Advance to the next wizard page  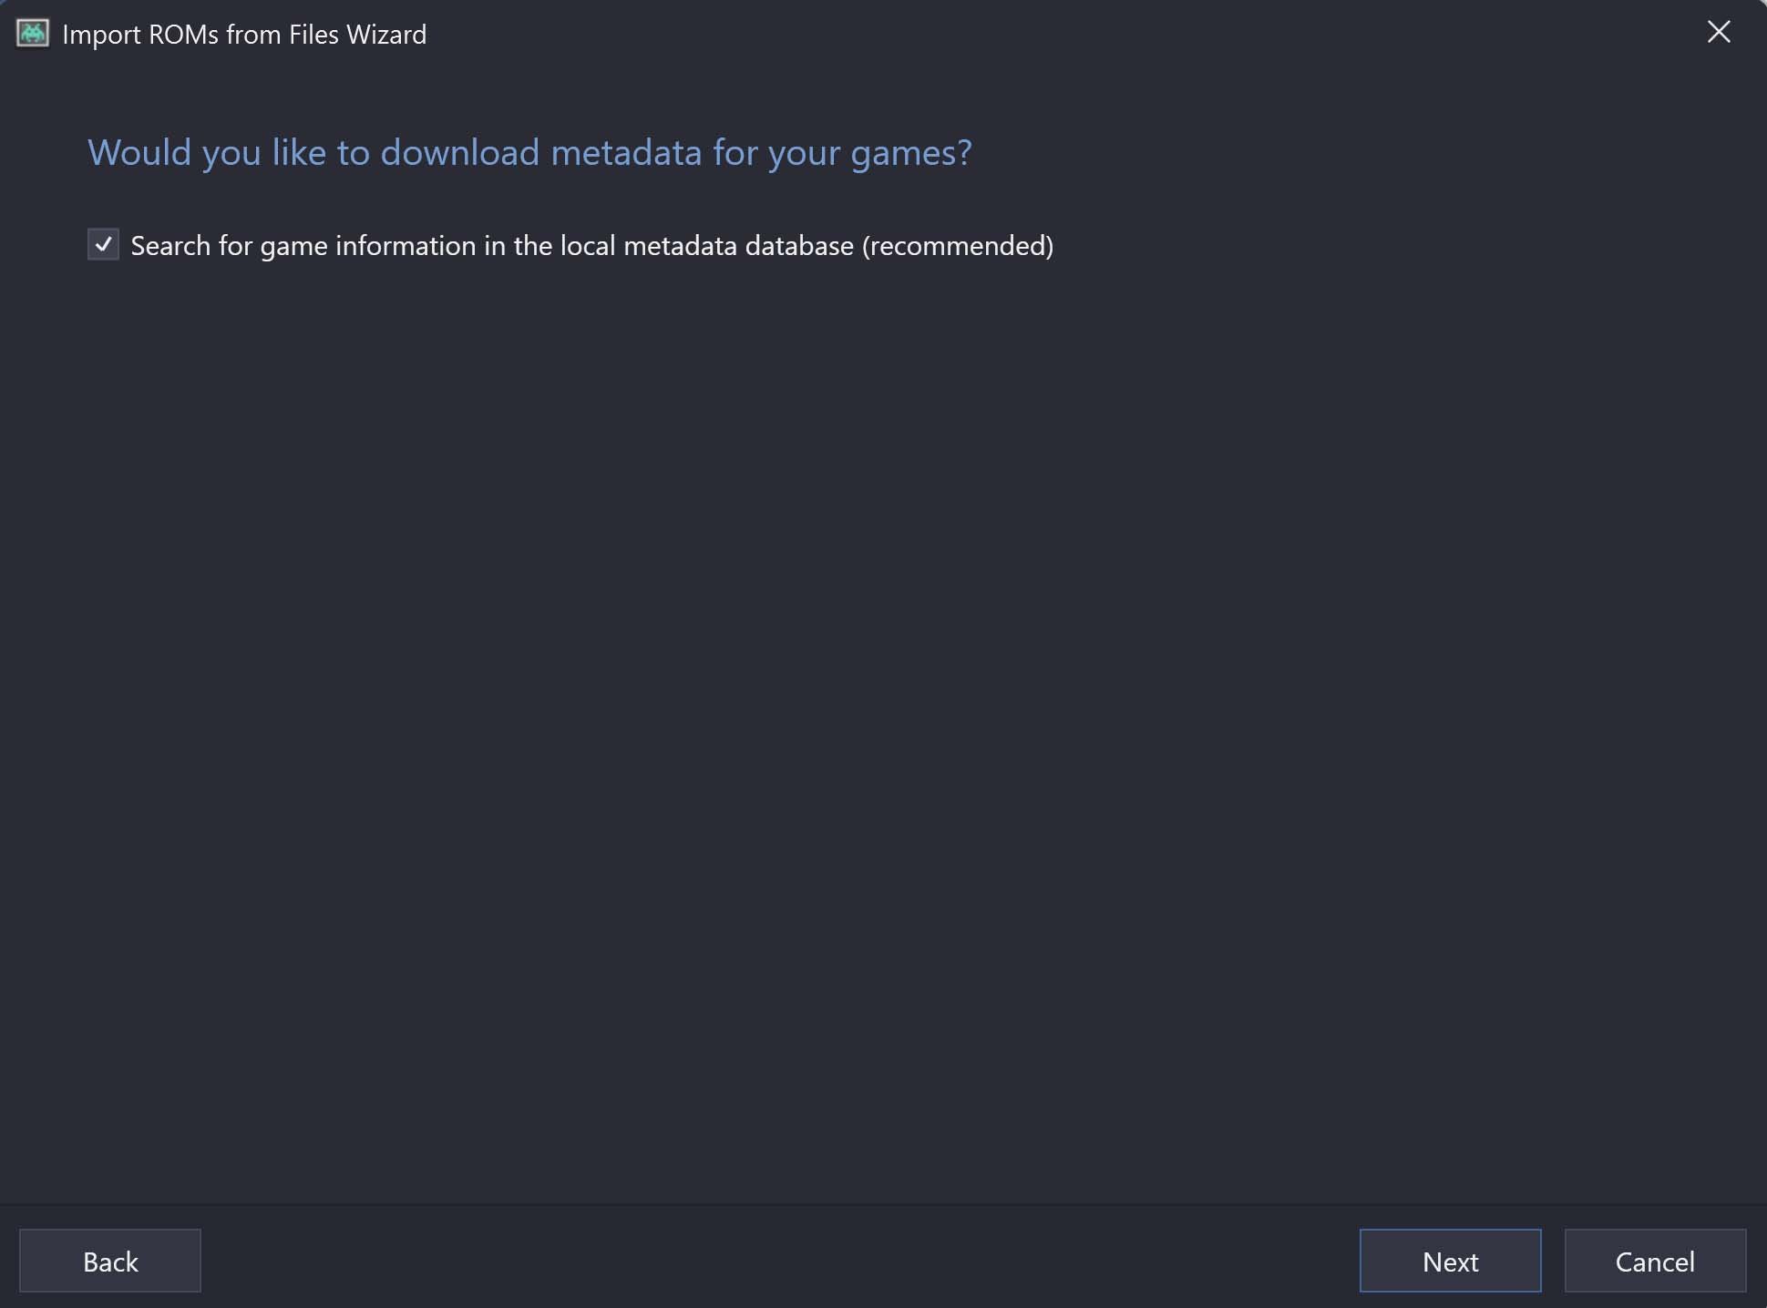coord(1450,1261)
